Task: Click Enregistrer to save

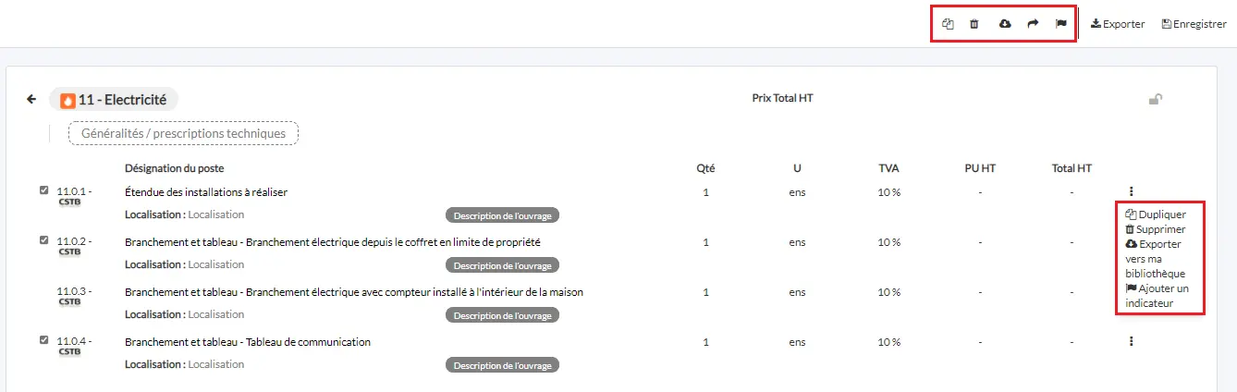Action: 1194,24
